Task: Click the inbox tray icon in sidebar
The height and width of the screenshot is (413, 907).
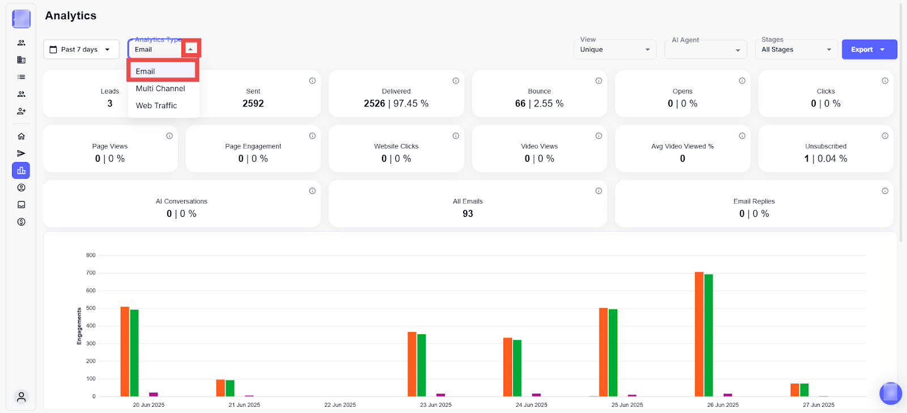Action: click(x=21, y=205)
